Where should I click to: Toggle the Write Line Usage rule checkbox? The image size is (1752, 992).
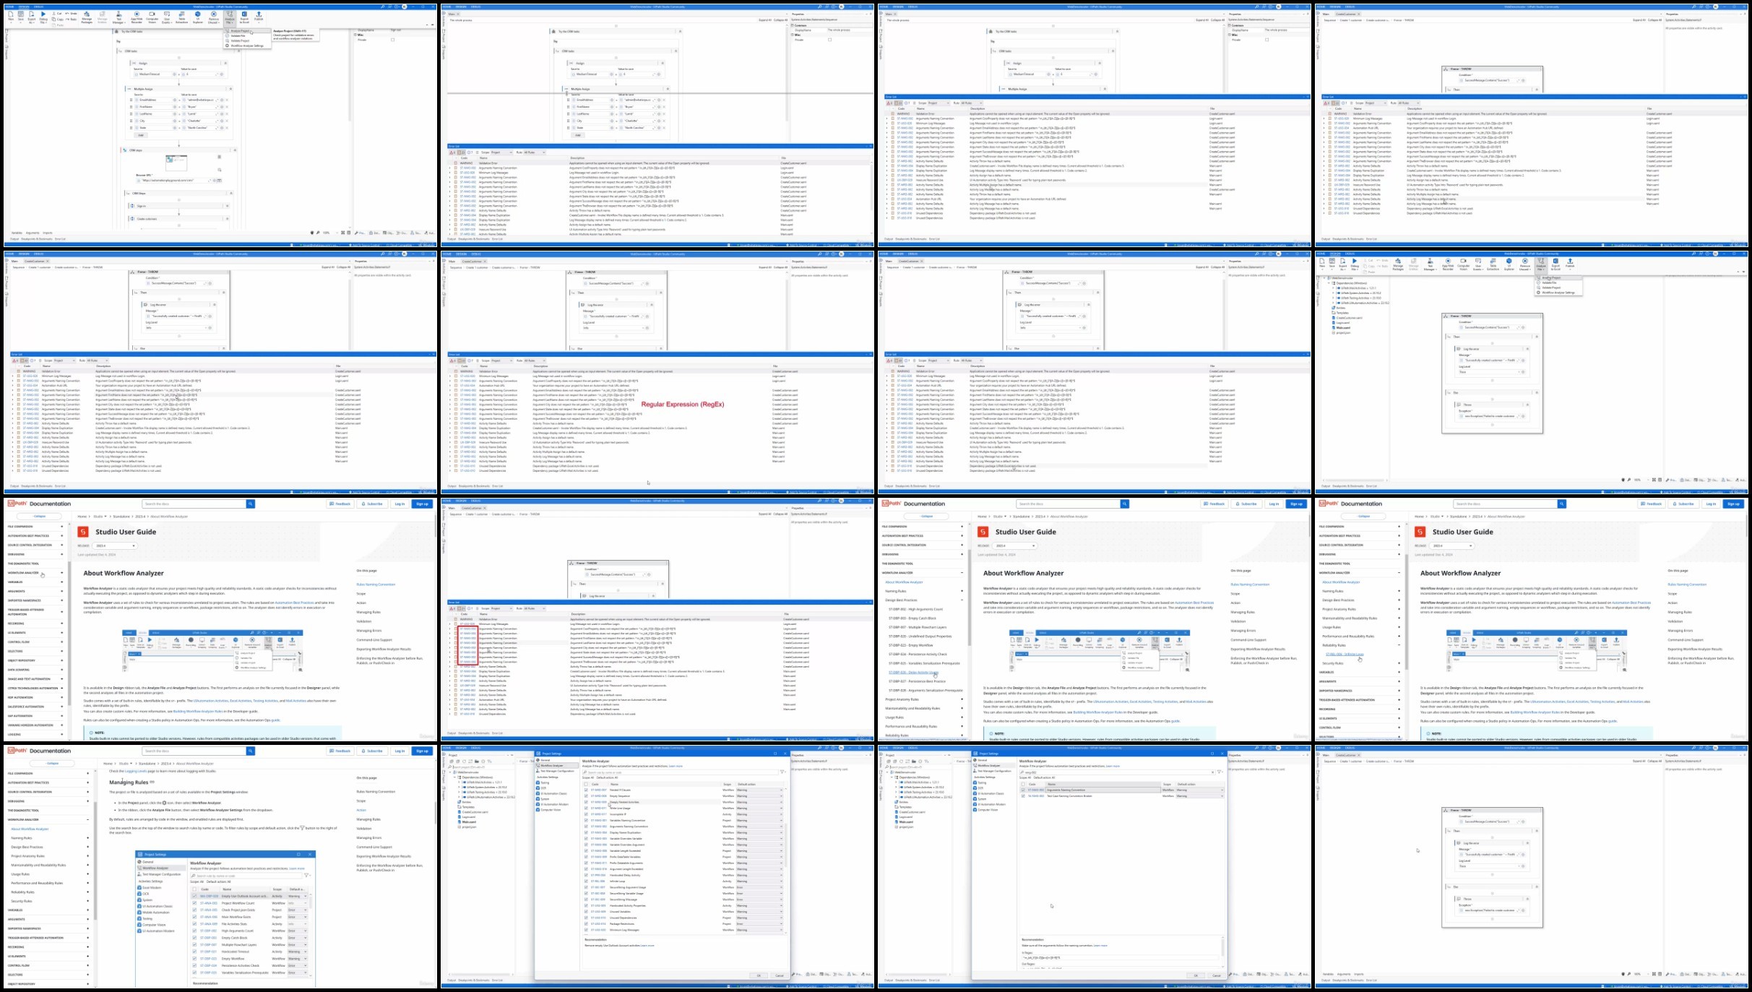(x=586, y=808)
